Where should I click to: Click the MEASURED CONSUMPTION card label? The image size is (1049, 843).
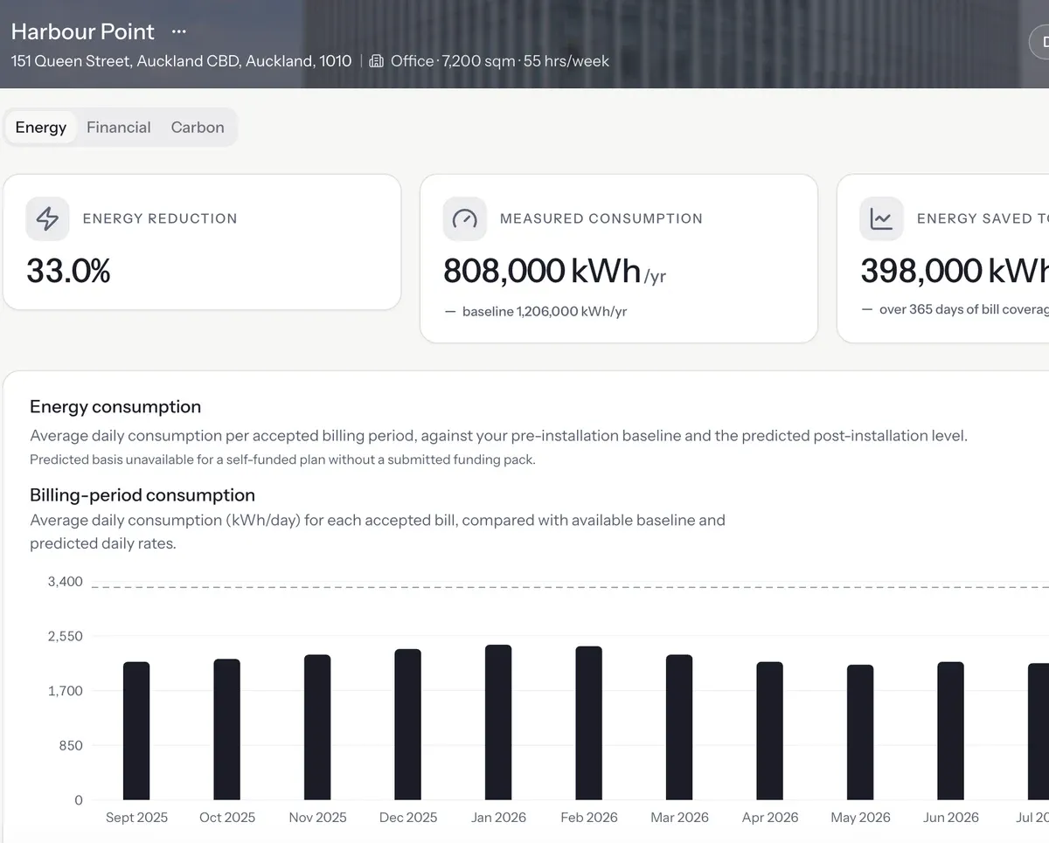(601, 218)
